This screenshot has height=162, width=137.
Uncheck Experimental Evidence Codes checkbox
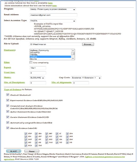click(8, 100)
